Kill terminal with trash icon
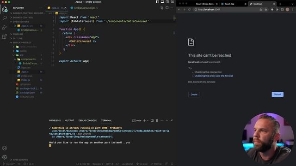The height and width of the screenshot is (166, 296). (x=157, y=120)
